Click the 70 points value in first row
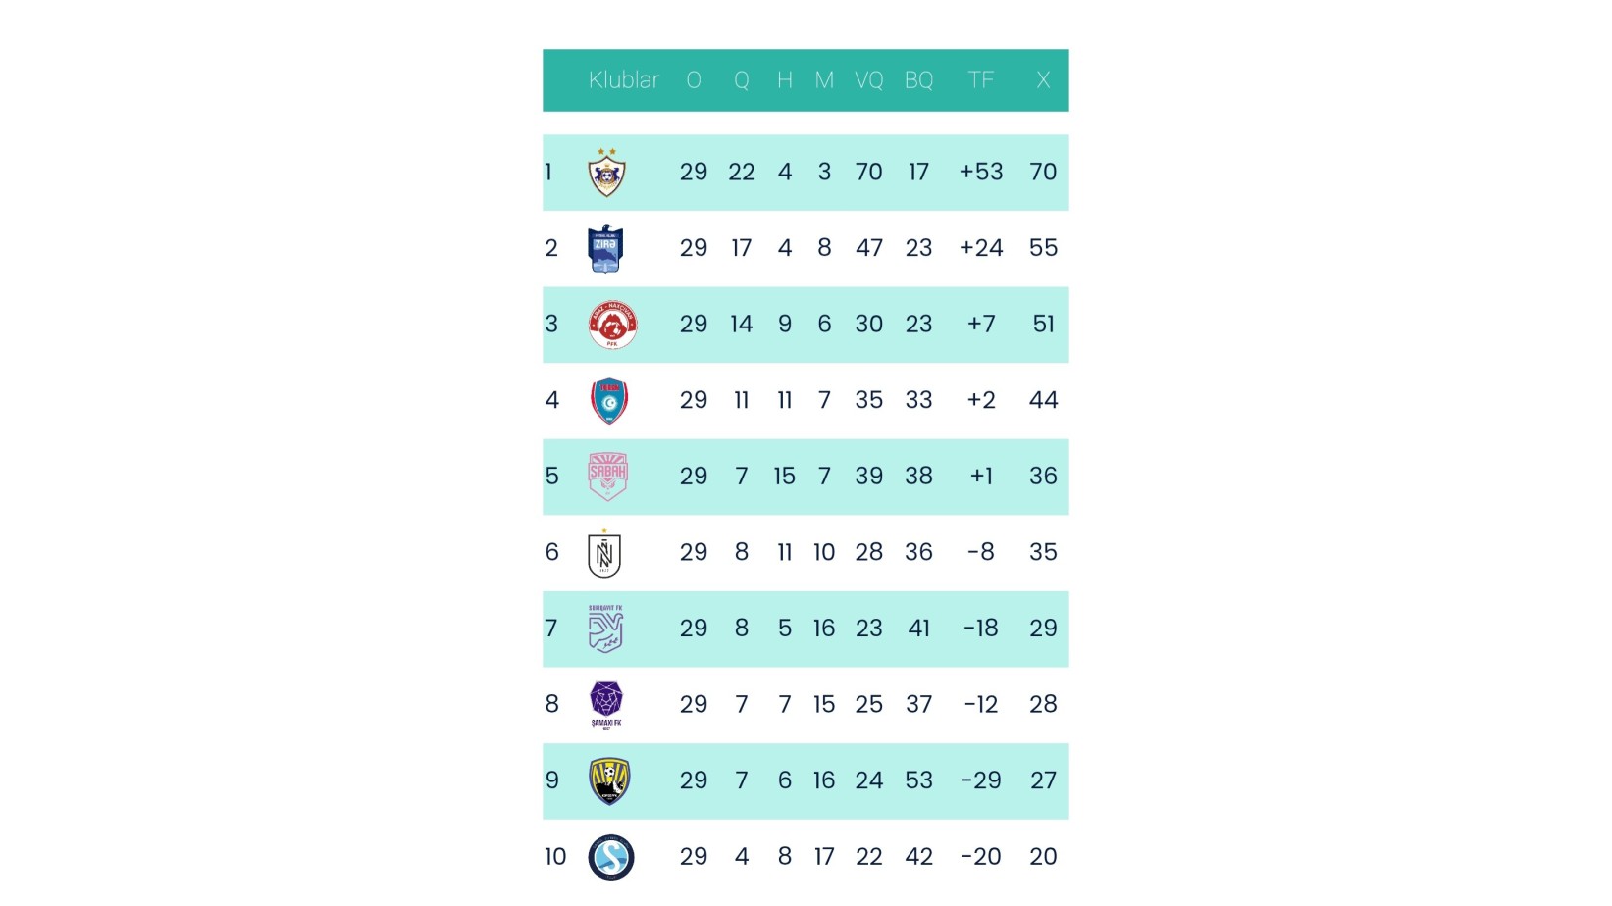This screenshot has height=906, width=1612. (x=1043, y=173)
